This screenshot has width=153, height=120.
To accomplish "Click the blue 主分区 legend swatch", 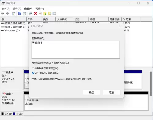I will 14,114.
